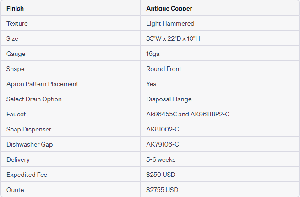Image resolution: width=300 pixels, height=197 pixels.
Task: Click the Size dimensions value
Action: click(173, 38)
